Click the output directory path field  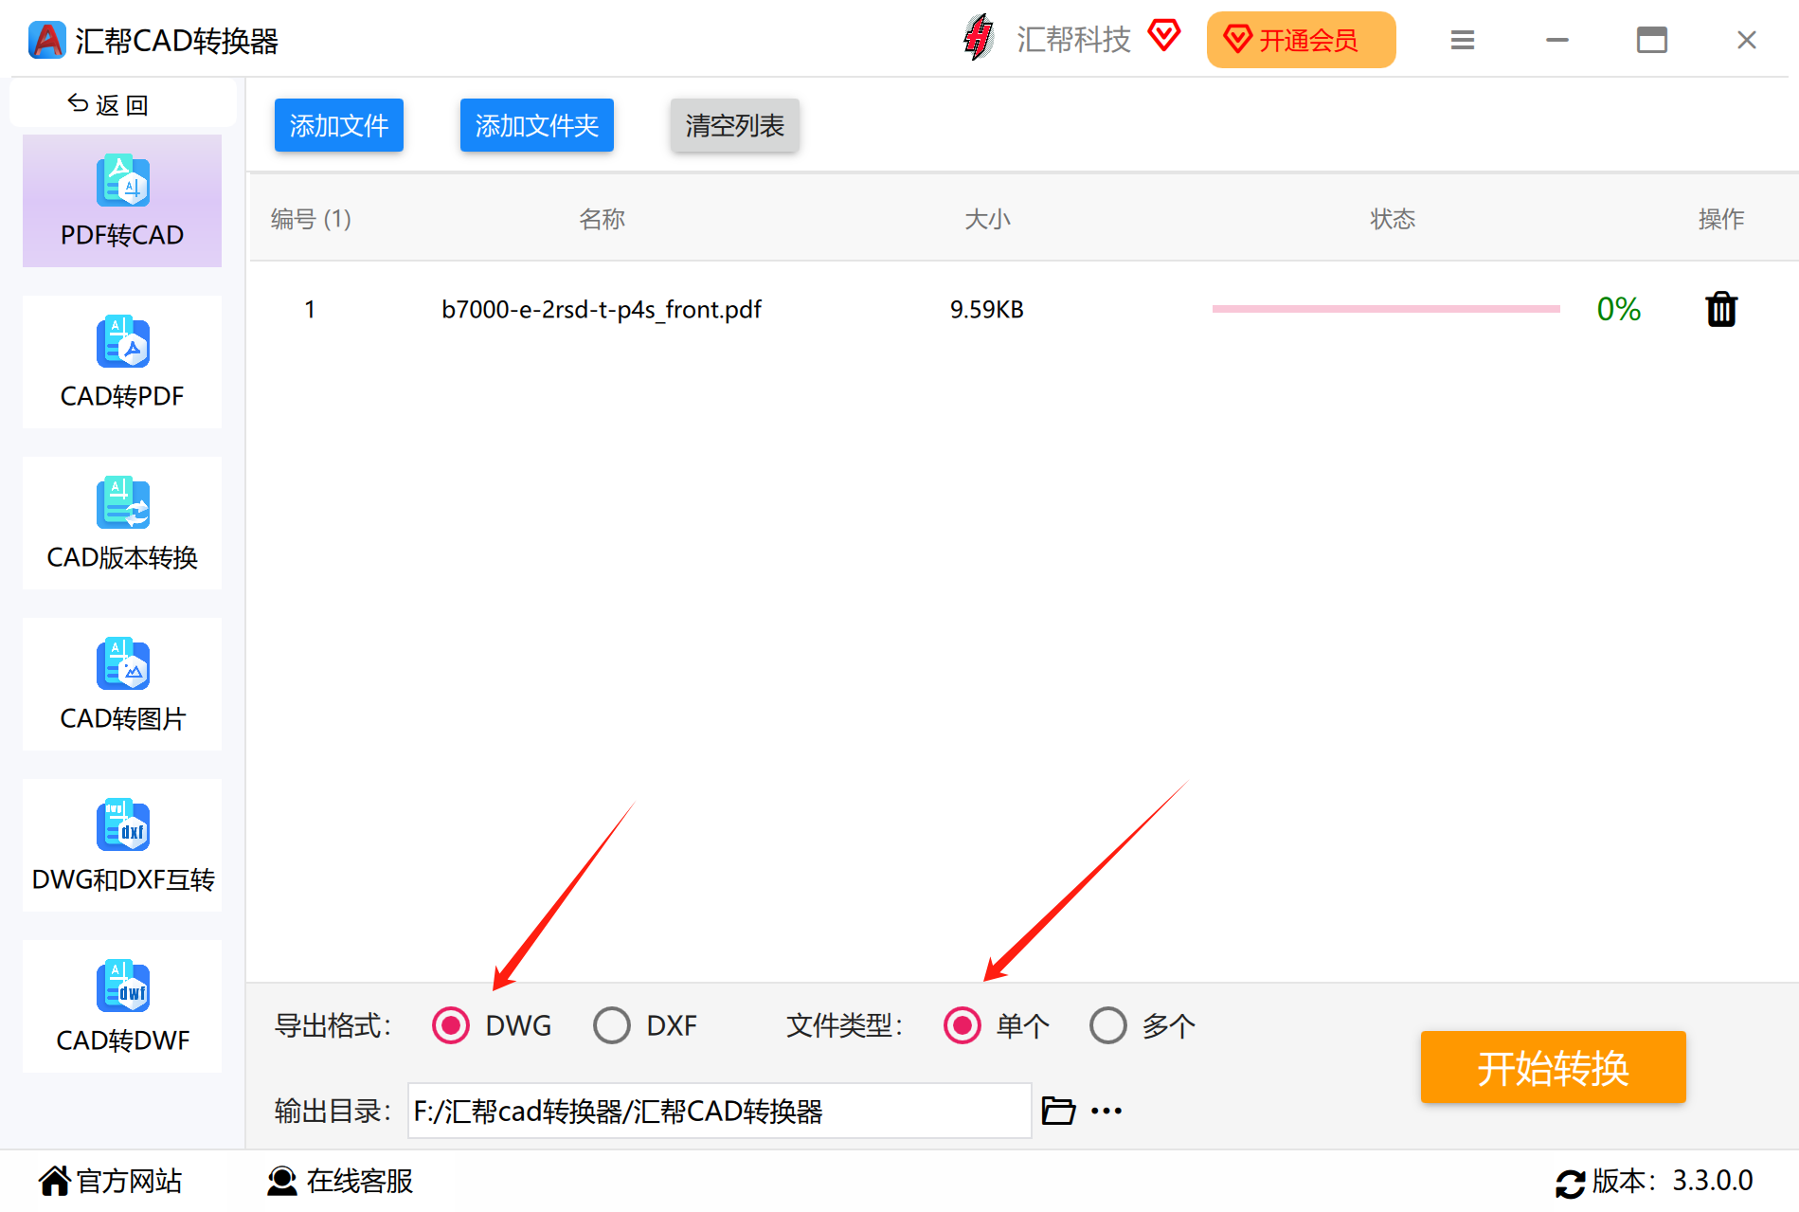720,1111
